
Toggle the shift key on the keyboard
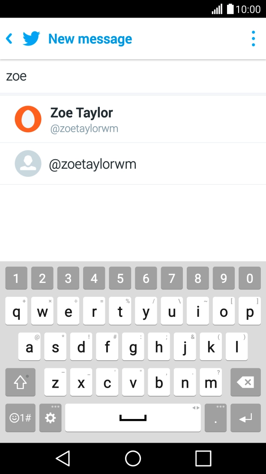click(x=20, y=382)
